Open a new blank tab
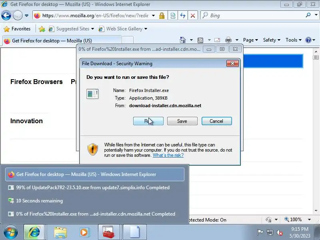 click(x=128, y=40)
